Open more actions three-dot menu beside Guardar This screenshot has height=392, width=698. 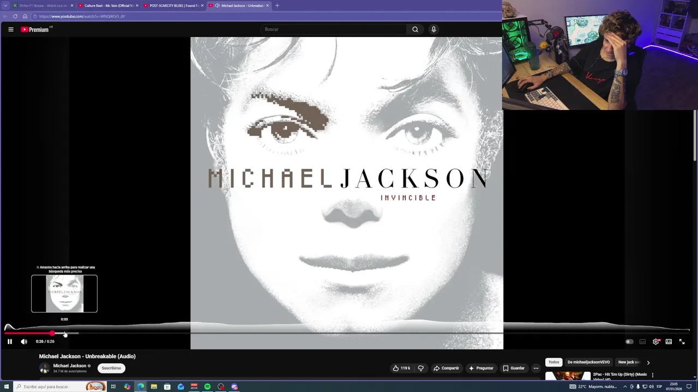(x=536, y=368)
